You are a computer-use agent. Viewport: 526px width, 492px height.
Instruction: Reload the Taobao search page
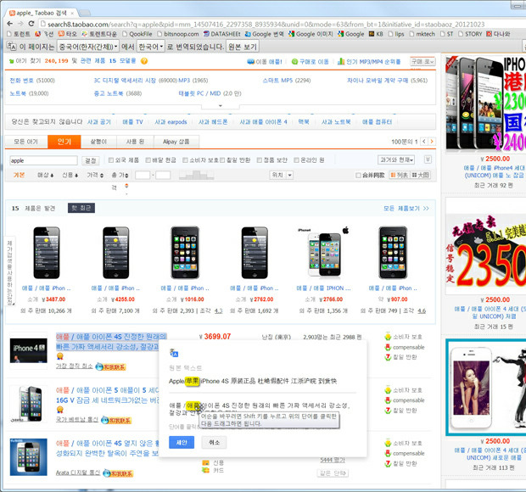pyautogui.click(x=31, y=24)
